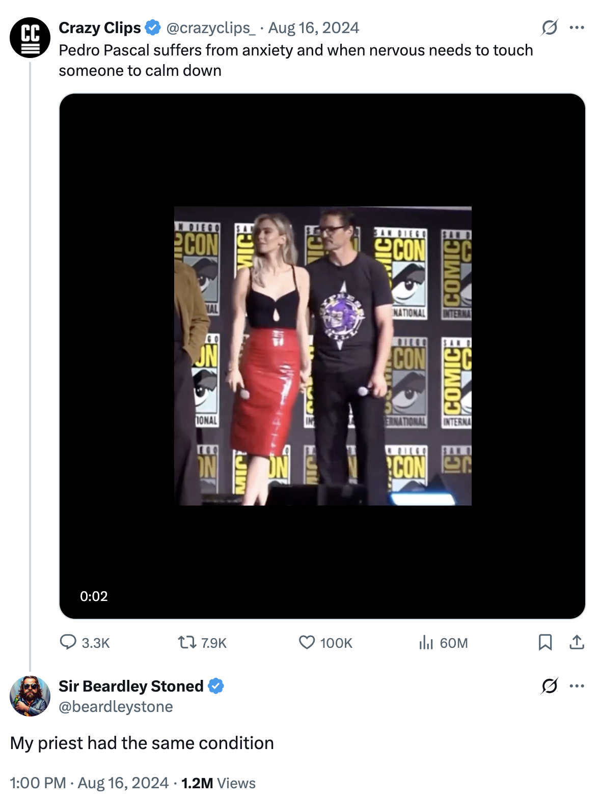Share the Crazy Clips tweet
Image resolution: width=601 pixels, height=803 pixels.
coord(577,642)
